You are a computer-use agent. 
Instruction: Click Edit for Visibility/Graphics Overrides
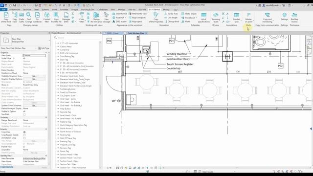34,76
